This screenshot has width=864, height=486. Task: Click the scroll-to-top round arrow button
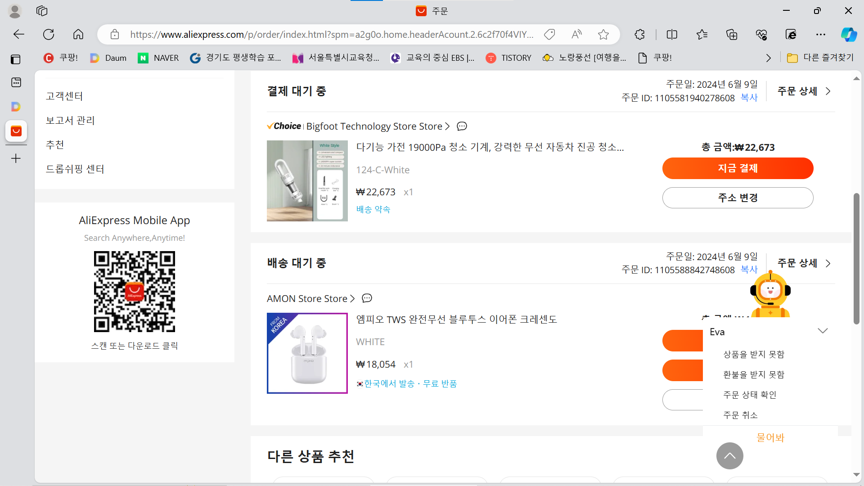coord(729,456)
